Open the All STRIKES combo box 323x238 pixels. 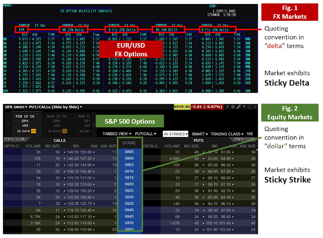(x=176, y=134)
